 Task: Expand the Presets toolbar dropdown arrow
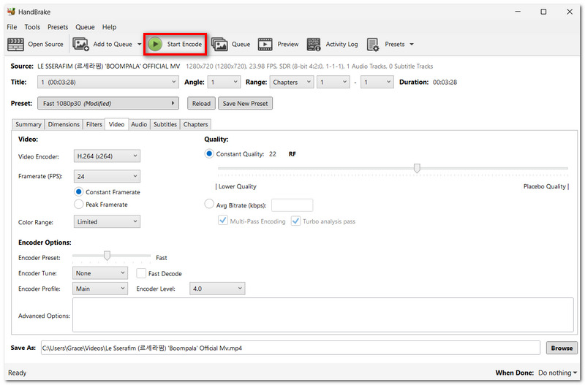[412, 44]
